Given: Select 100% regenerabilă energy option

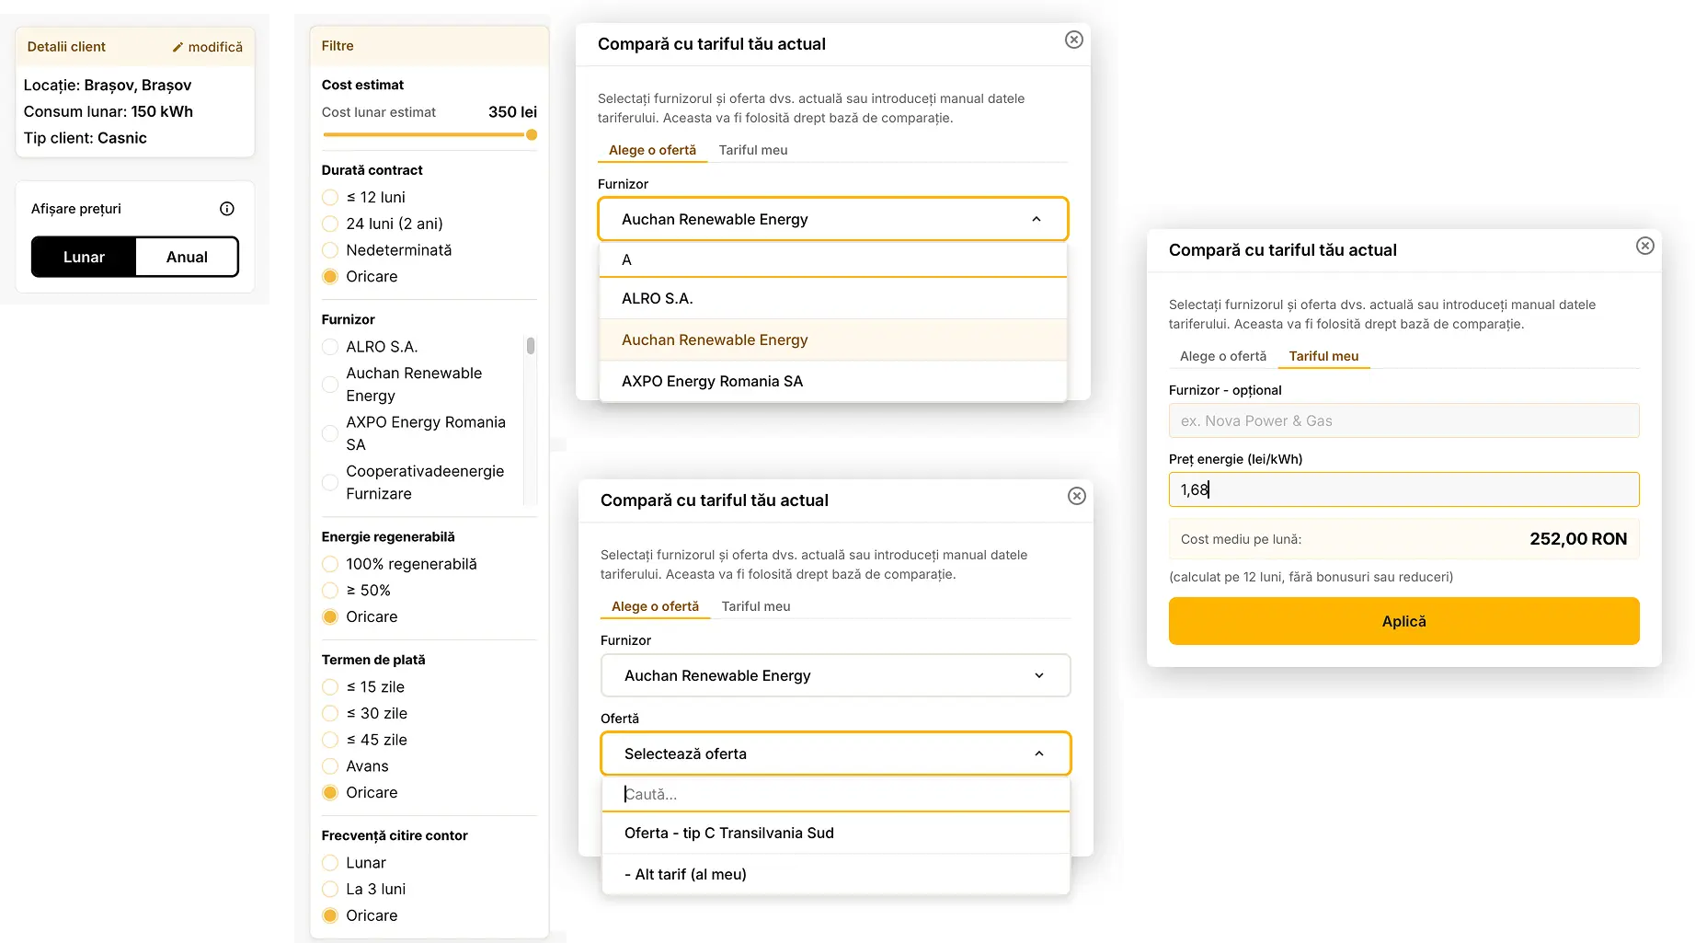Looking at the screenshot, I should (x=330, y=564).
